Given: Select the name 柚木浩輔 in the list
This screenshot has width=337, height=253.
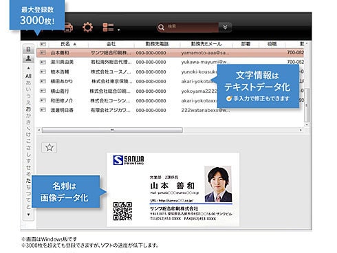Looking at the screenshot, I should pos(60,71).
